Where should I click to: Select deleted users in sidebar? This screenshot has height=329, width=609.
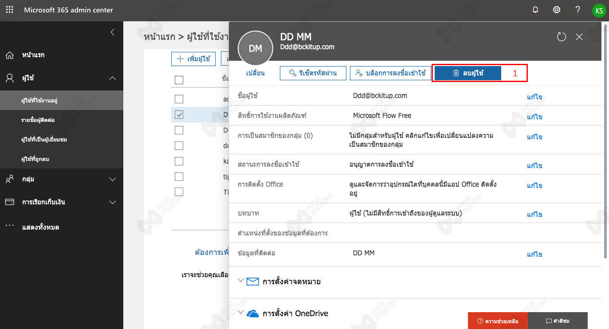pos(35,159)
